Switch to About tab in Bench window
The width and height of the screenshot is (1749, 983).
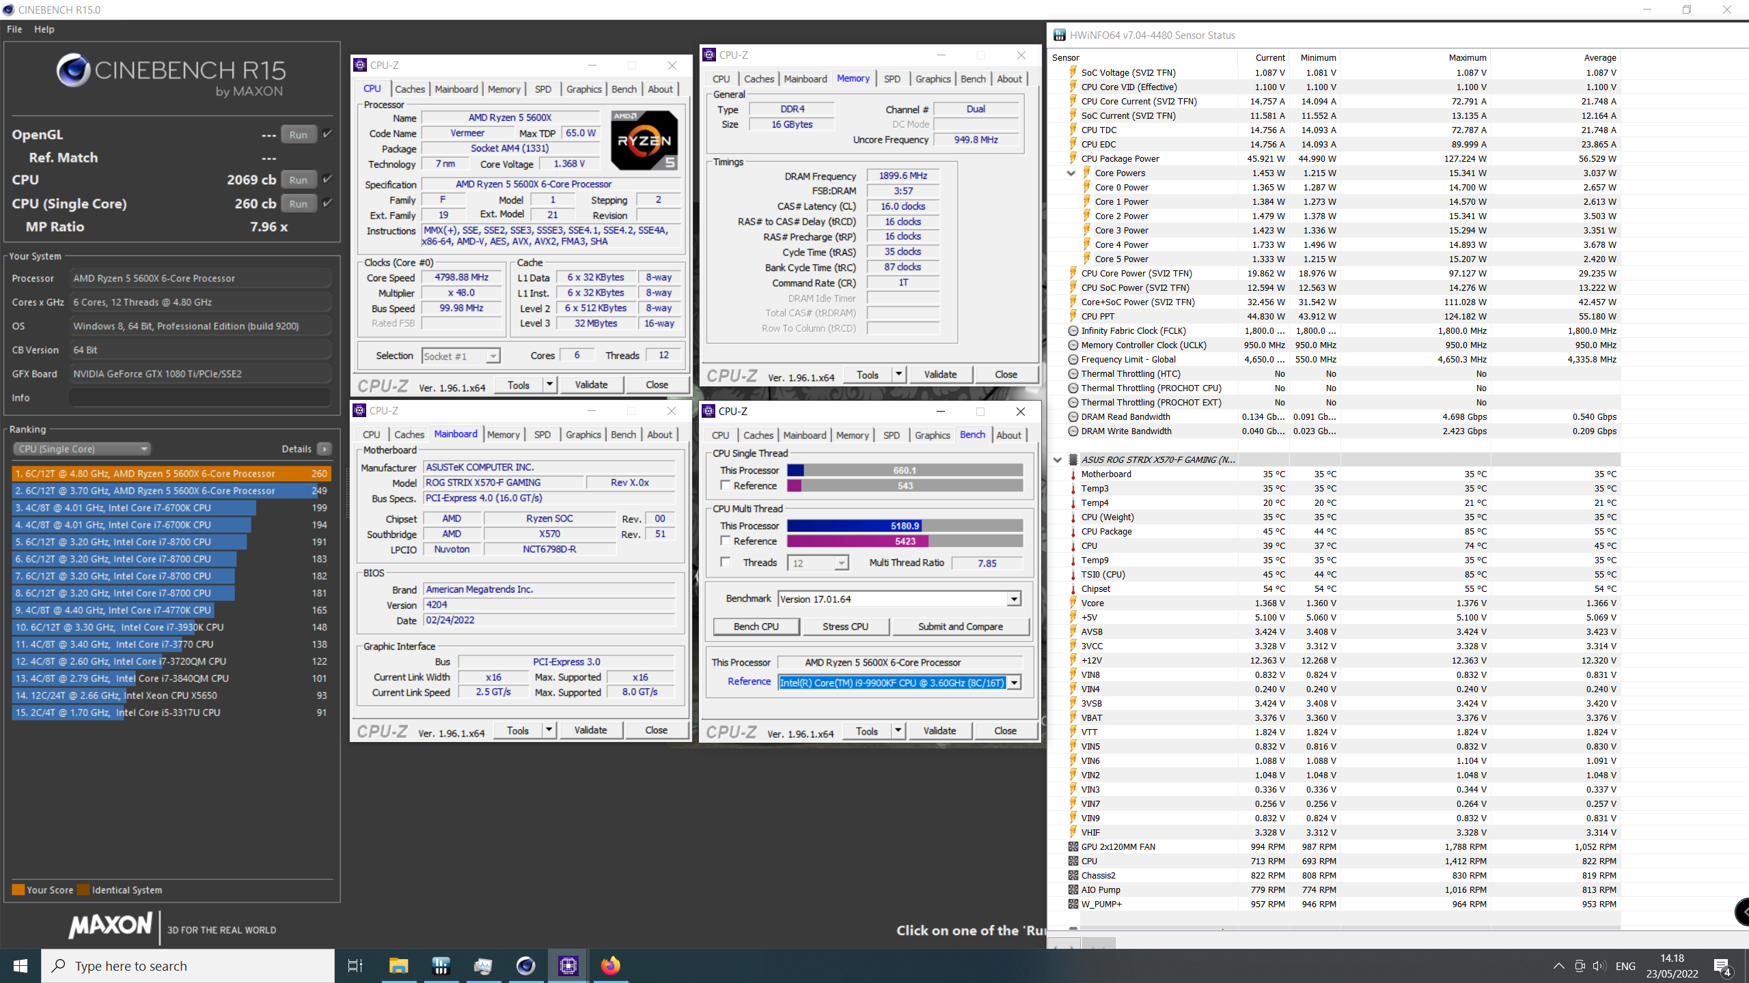pos(1009,435)
